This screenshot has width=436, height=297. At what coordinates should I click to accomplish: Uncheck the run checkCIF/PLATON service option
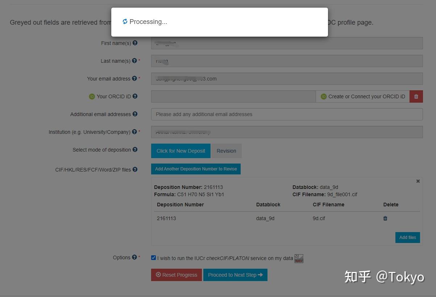point(153,257)
